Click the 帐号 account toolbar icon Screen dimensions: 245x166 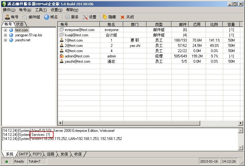pos(7,17)
